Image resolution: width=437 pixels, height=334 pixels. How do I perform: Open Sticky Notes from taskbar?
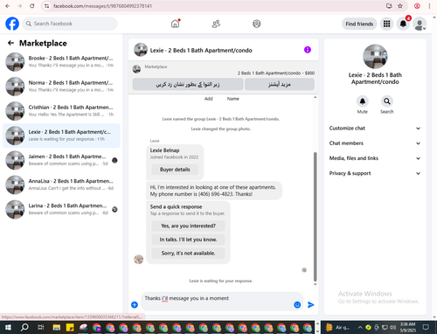(70, 327)
